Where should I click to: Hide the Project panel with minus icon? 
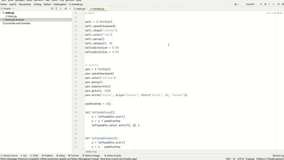click(x=70, y=8)
